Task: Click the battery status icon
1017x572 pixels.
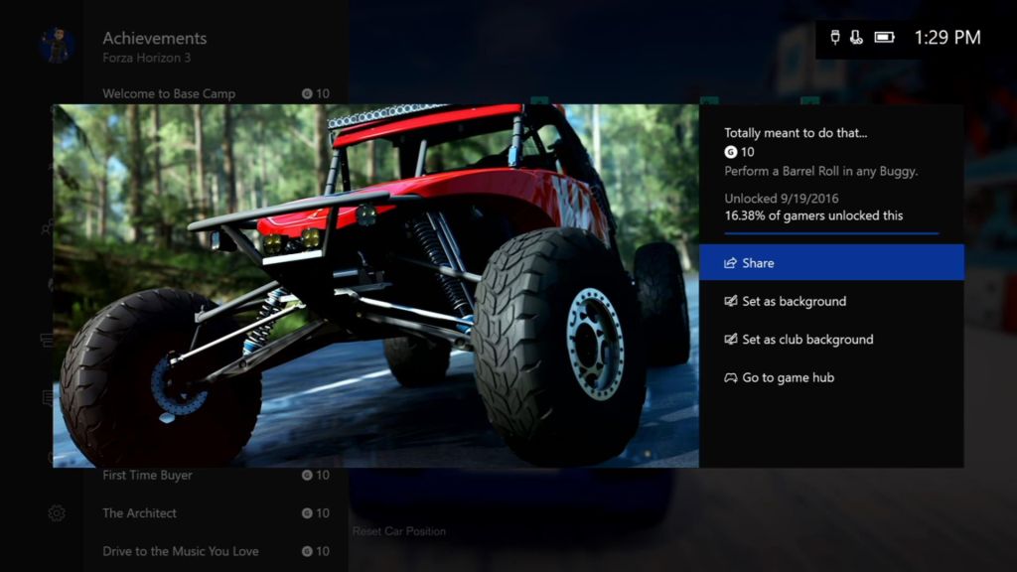Action: click(884, 38)
